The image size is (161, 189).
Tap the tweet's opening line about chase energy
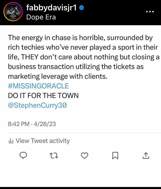tap(80, 38)
